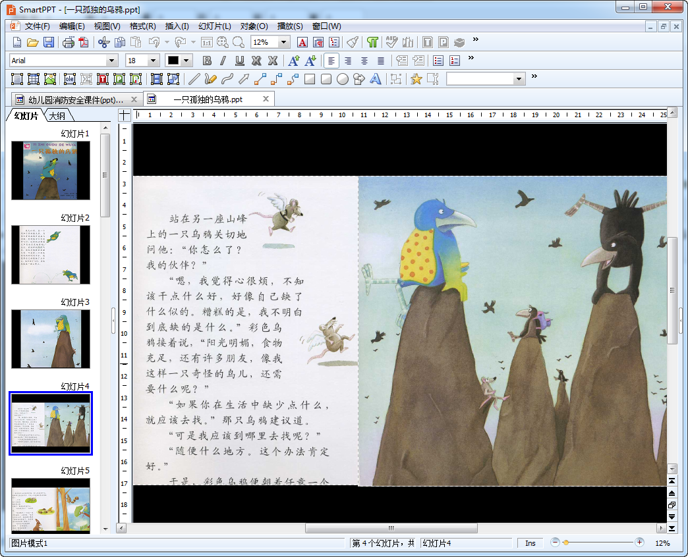The height and width of the screenshot is (557, 688).
Task: Toggle bold formatting
Action: (207, 61)
